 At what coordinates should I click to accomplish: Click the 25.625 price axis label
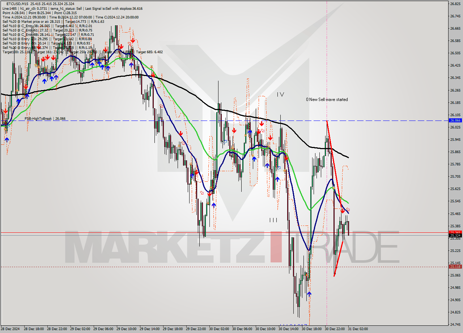click(455, 189)
